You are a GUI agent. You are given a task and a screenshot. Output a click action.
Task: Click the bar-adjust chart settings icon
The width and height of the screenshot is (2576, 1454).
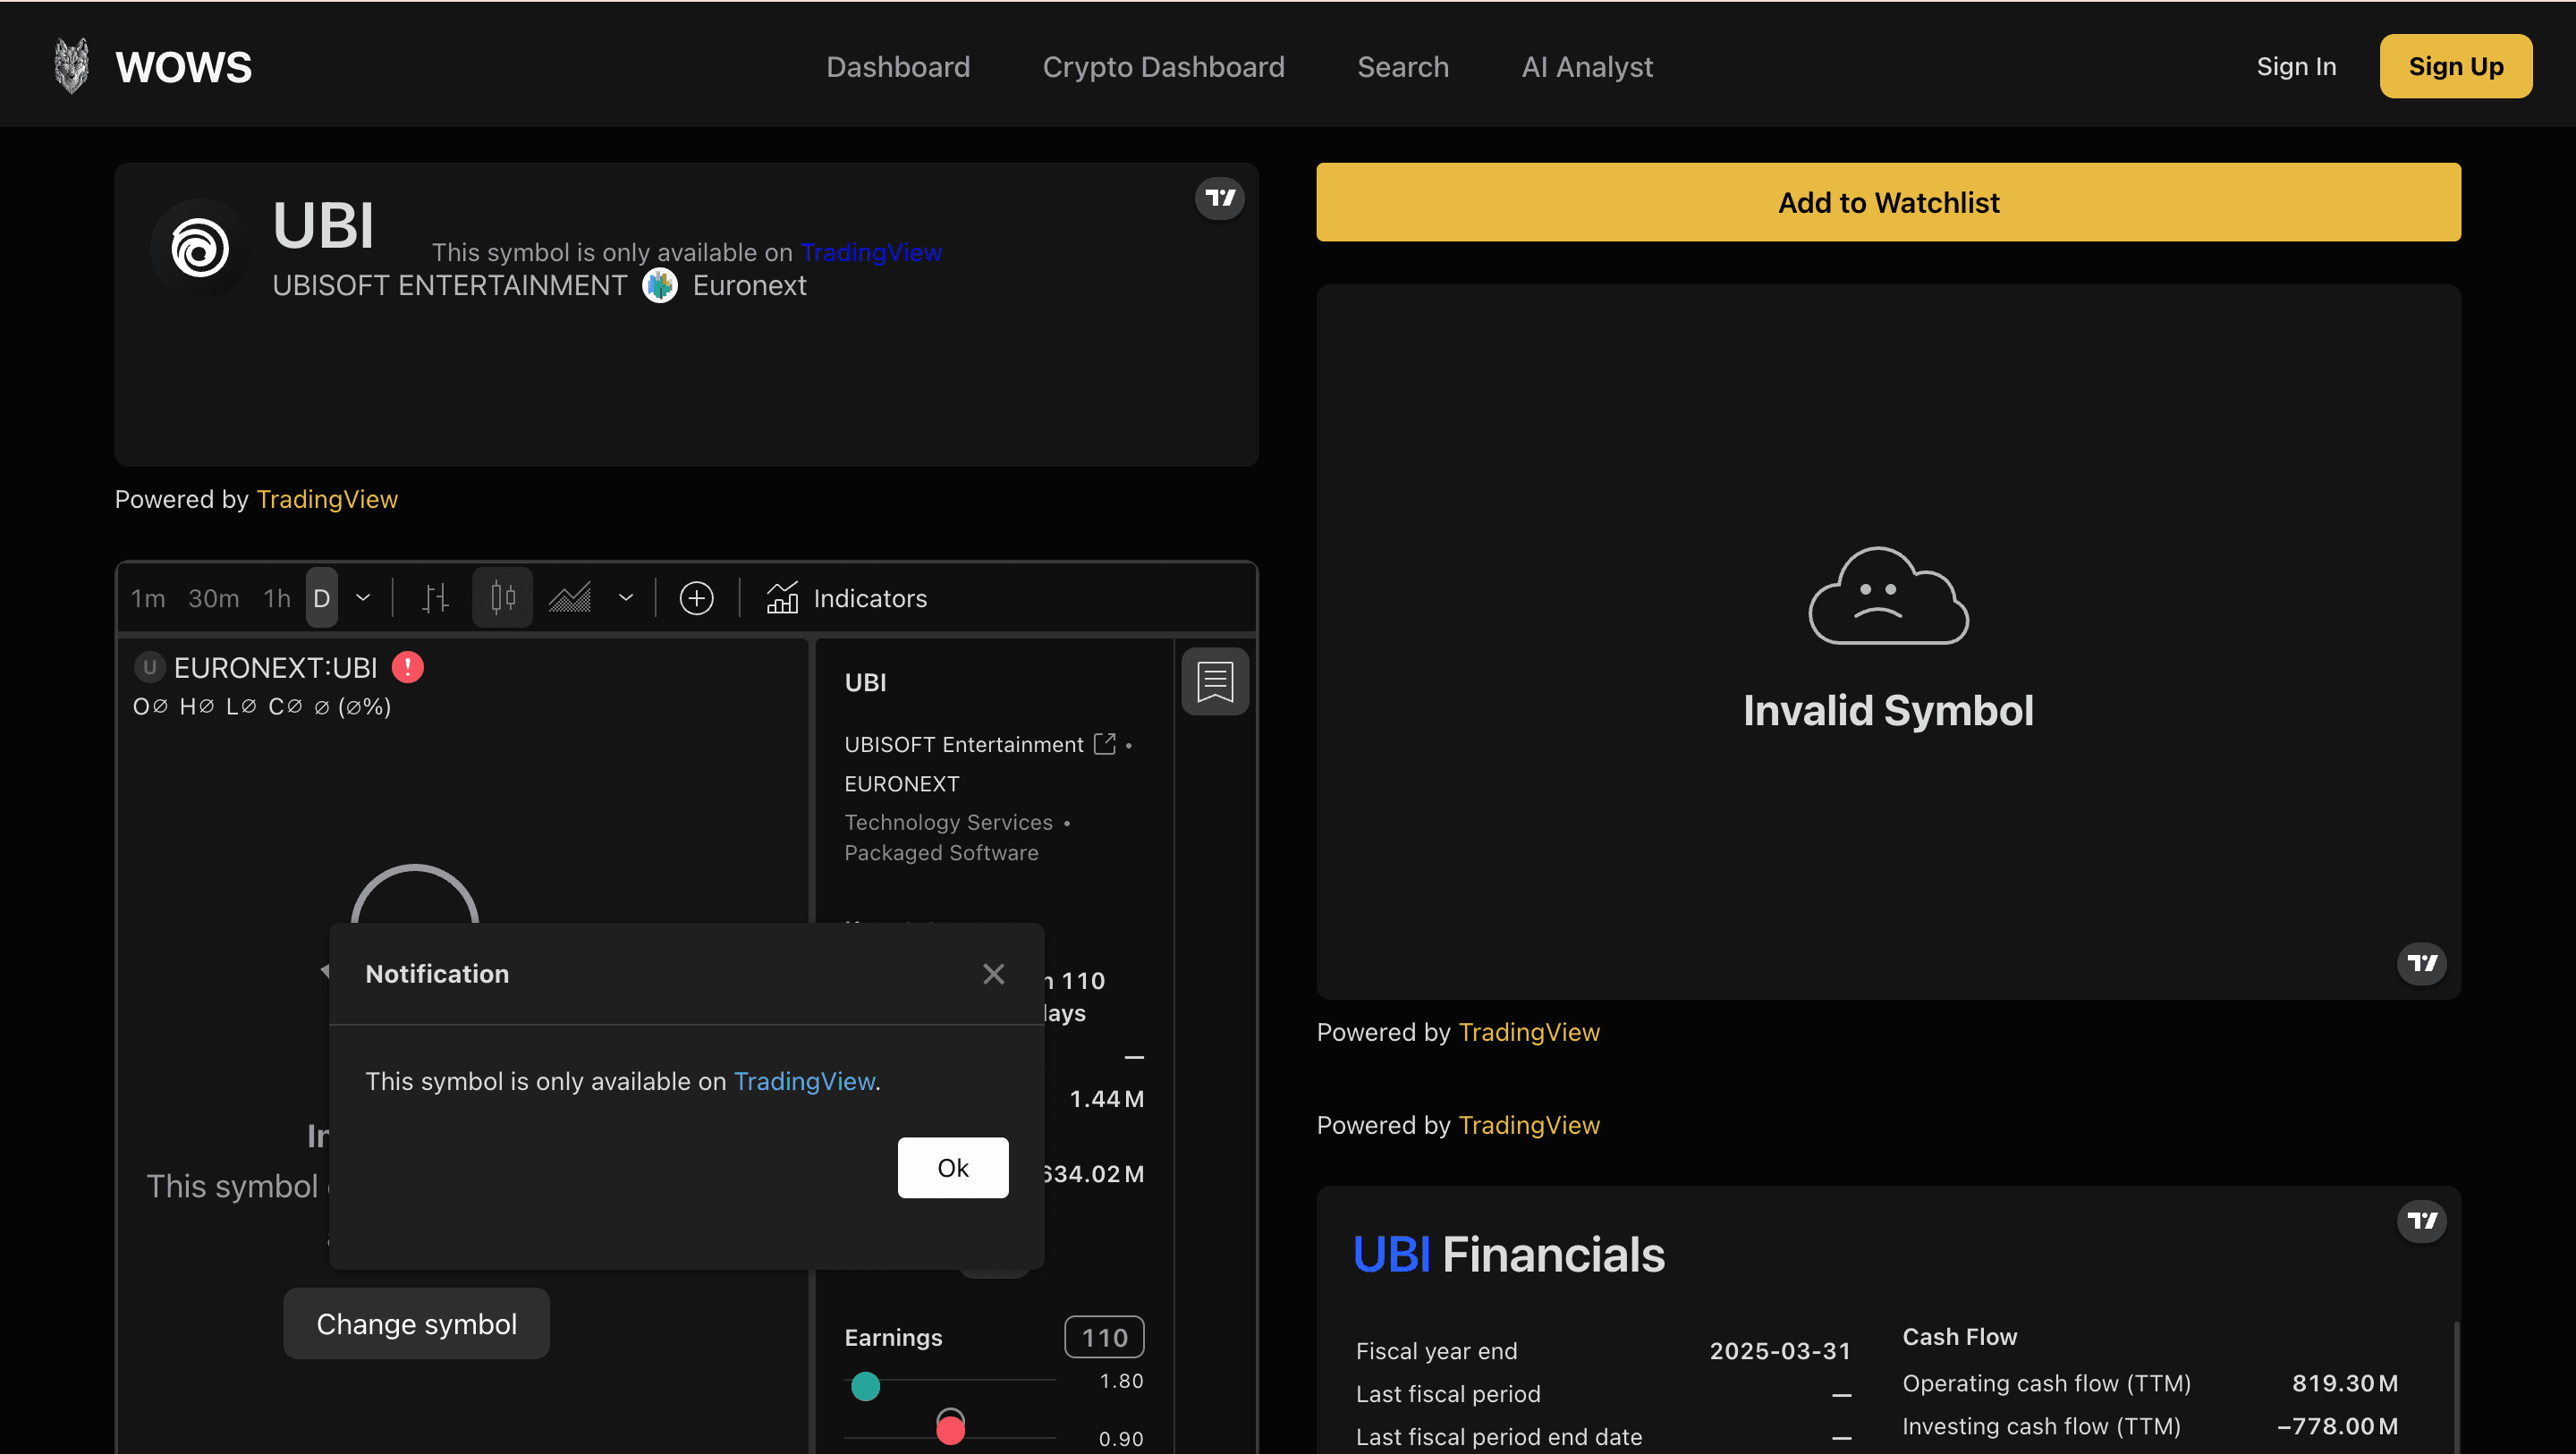434,597
